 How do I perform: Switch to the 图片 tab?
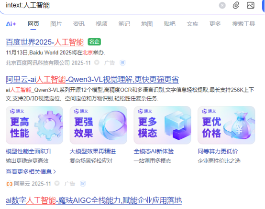point(56,24)
